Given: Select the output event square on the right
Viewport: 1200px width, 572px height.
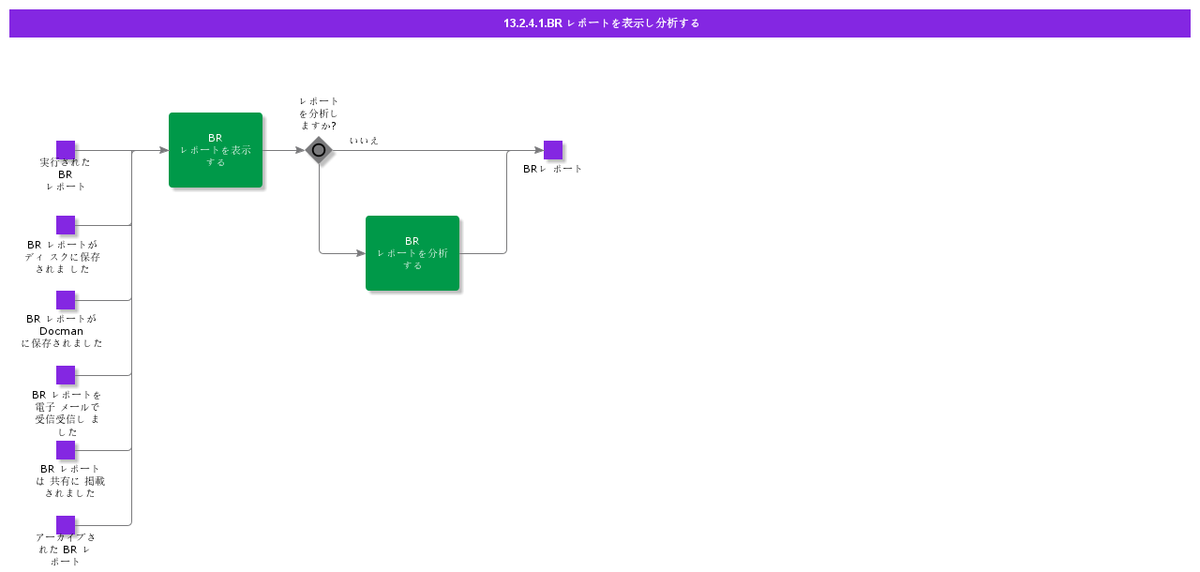Looking at the screenshot, I should [x=553, y=150].
